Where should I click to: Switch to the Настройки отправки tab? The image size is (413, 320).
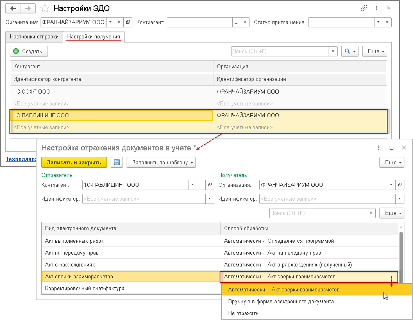tap(34, 36)
